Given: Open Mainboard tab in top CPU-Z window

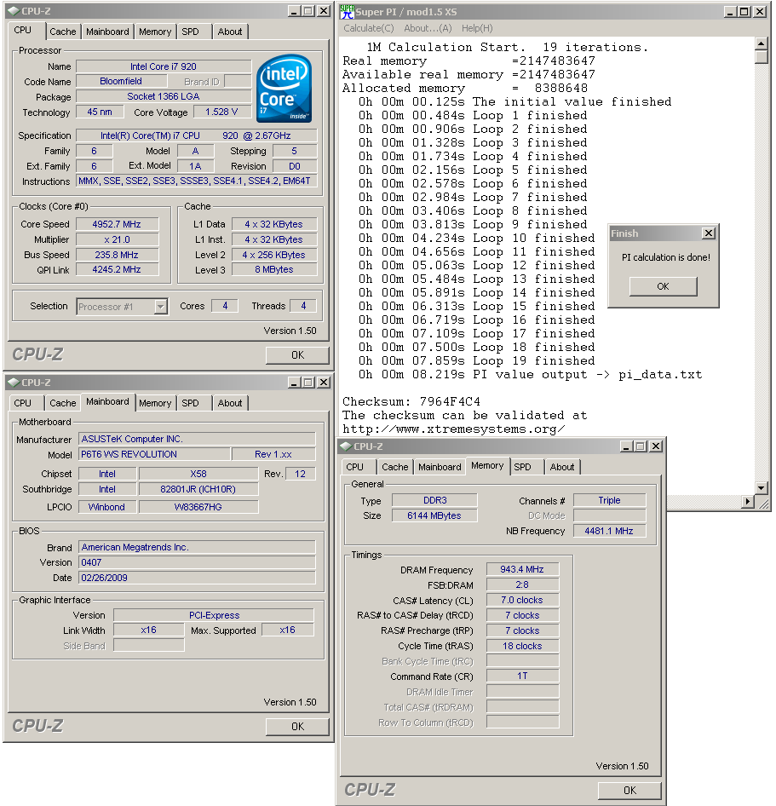Looking at the screenshot, I should point(107,32).
